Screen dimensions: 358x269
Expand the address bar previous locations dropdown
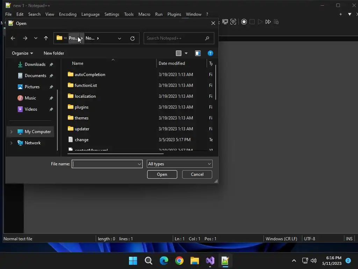point(120,39)
